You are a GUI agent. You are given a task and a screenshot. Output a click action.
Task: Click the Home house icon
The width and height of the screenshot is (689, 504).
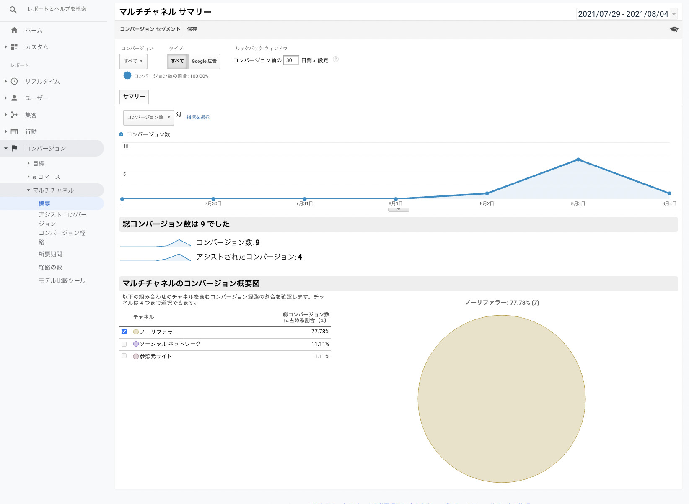pyautogui.click(x=14, y=30)
